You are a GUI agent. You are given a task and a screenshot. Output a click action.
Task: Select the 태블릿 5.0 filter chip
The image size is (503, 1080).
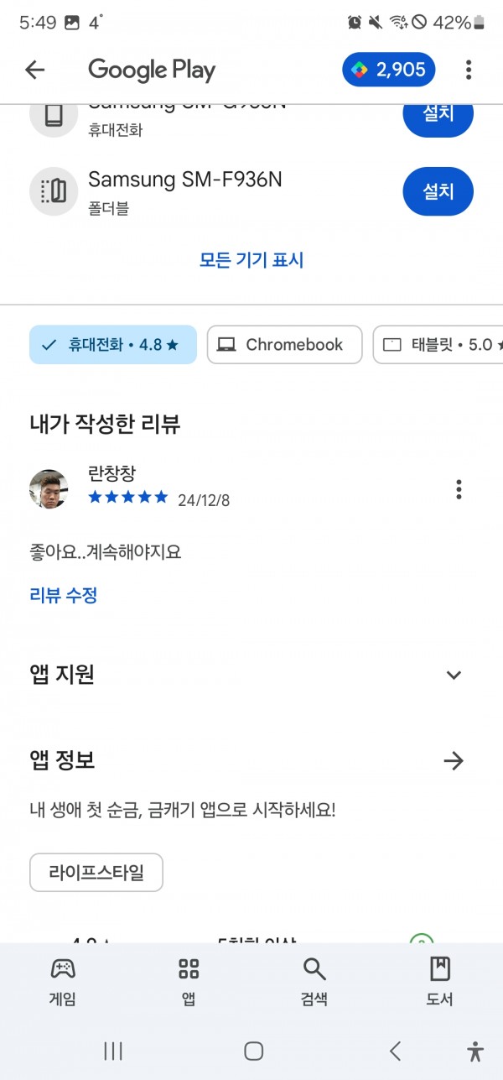[438, 345]
